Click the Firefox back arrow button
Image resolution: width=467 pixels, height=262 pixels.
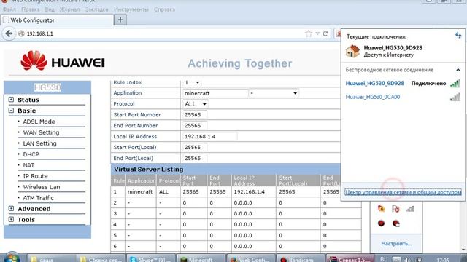pos(9,33)
